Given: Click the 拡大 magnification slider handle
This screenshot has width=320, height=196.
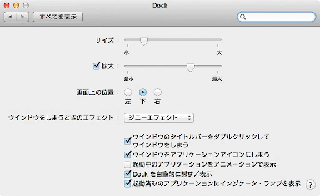Looking at the screenshot, I should pos(190,67).
